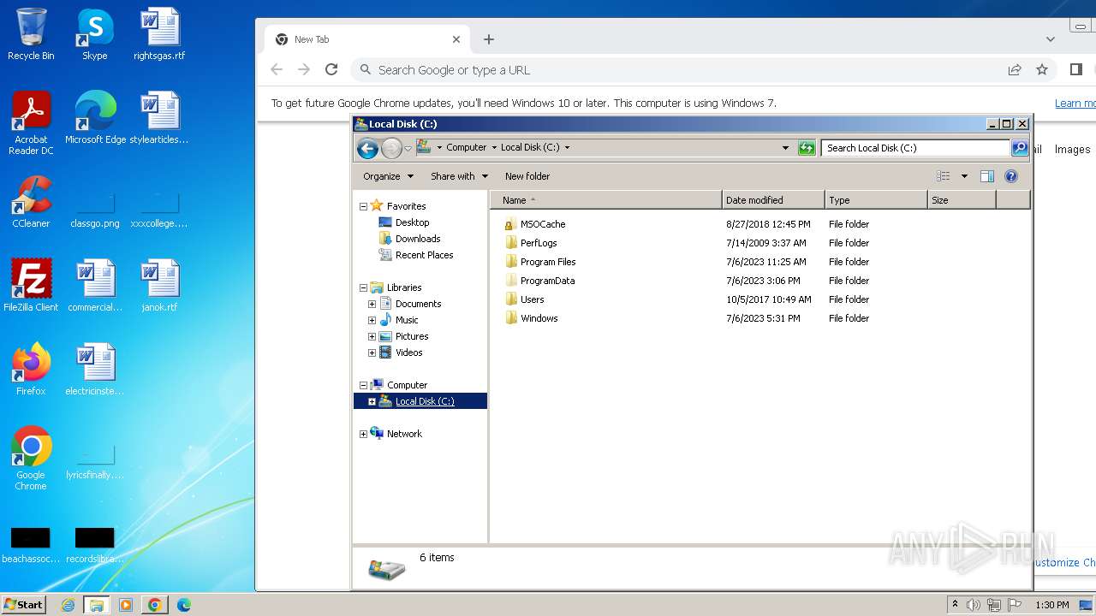This screenshot has width=1096, height=616.
Task: Show hidden tray icons arrow
Action: coord(955,605)
